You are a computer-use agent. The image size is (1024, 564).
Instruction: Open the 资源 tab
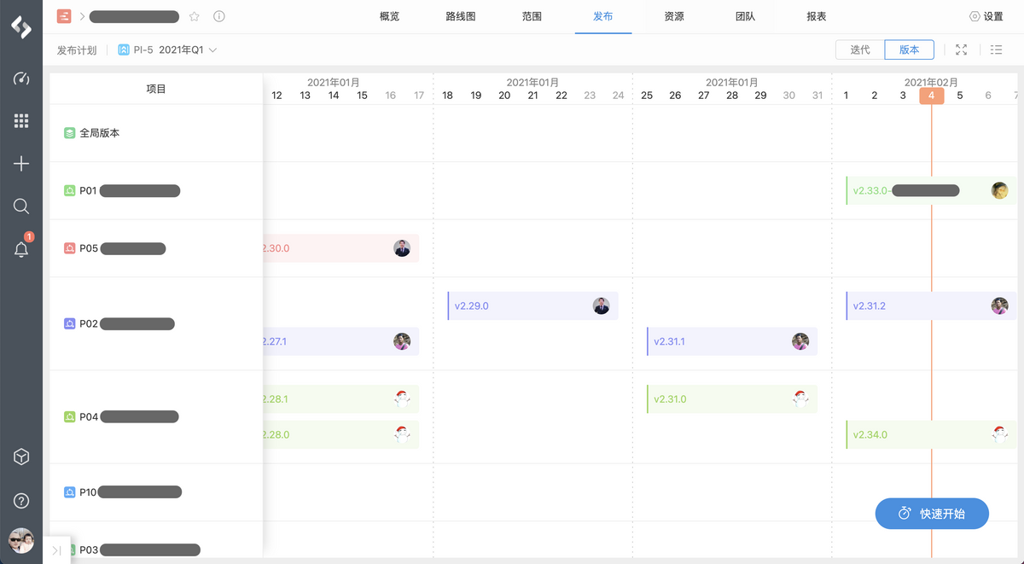pyautogui.click(x=674, y=16)
